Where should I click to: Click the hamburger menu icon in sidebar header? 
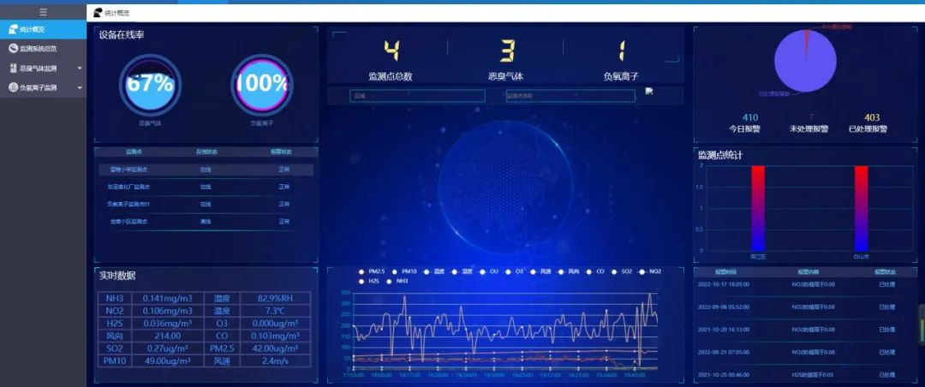coord(43,12)
